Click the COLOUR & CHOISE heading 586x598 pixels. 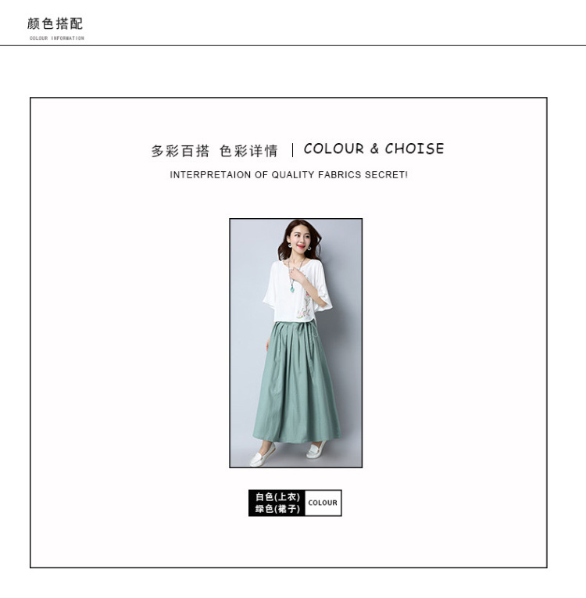(373, 149)
